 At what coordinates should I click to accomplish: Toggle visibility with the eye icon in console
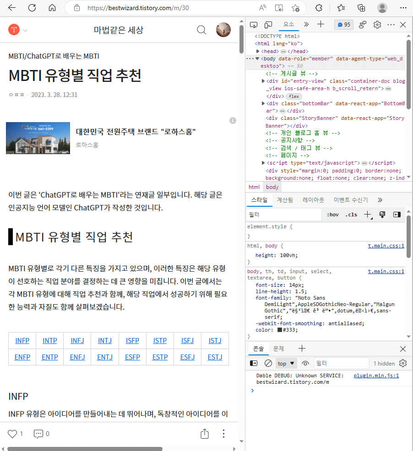[305, 362]
